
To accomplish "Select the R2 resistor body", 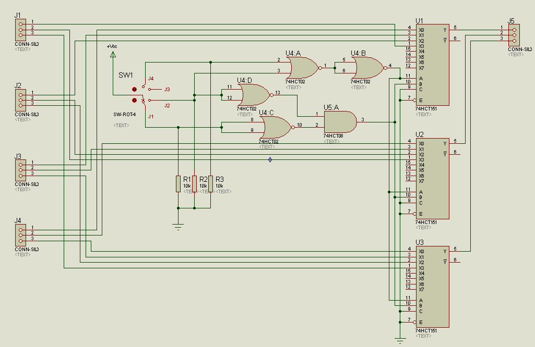I will [x=195, y=184].
